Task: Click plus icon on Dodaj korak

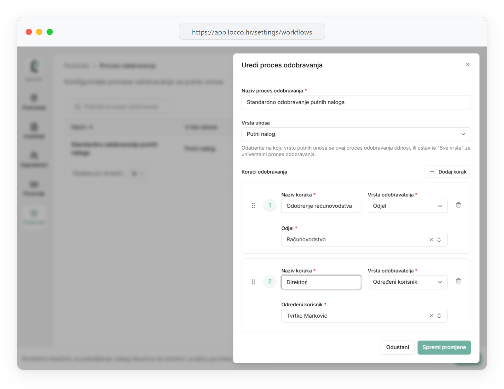Action: pyautogui.click(x=432, y=172)
